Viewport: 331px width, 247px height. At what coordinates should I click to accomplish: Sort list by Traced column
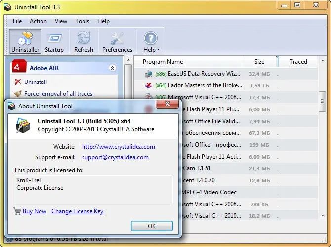[x=298, y=62]
